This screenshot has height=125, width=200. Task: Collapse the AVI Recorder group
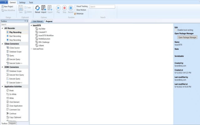point(2,28)
